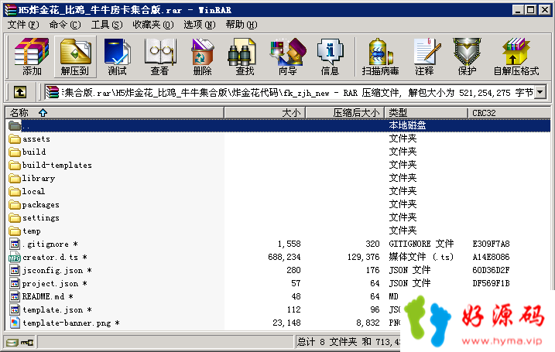Minimize the WinRAR window

pyautogui.click(x=518, y=10)
